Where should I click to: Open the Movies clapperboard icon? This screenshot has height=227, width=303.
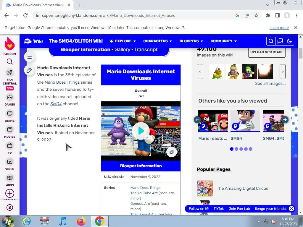[10, 129]
